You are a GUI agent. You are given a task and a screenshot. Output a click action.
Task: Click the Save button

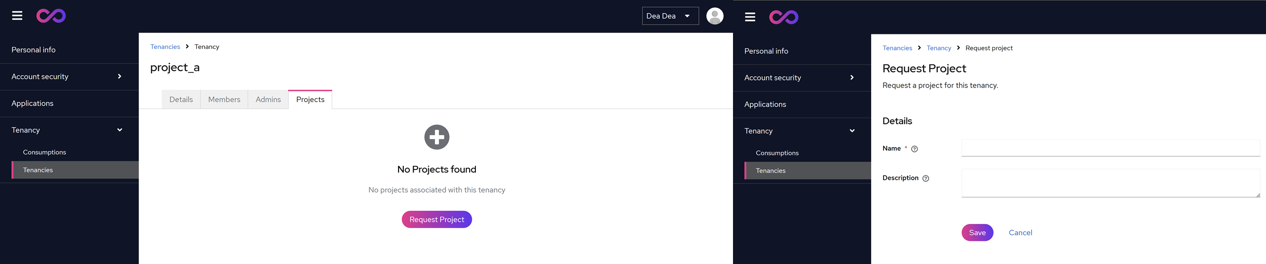tap(976, 232)
